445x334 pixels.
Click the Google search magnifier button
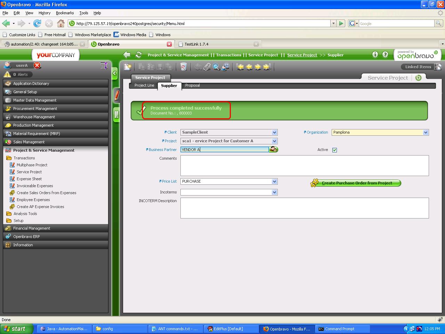point(439,23)
